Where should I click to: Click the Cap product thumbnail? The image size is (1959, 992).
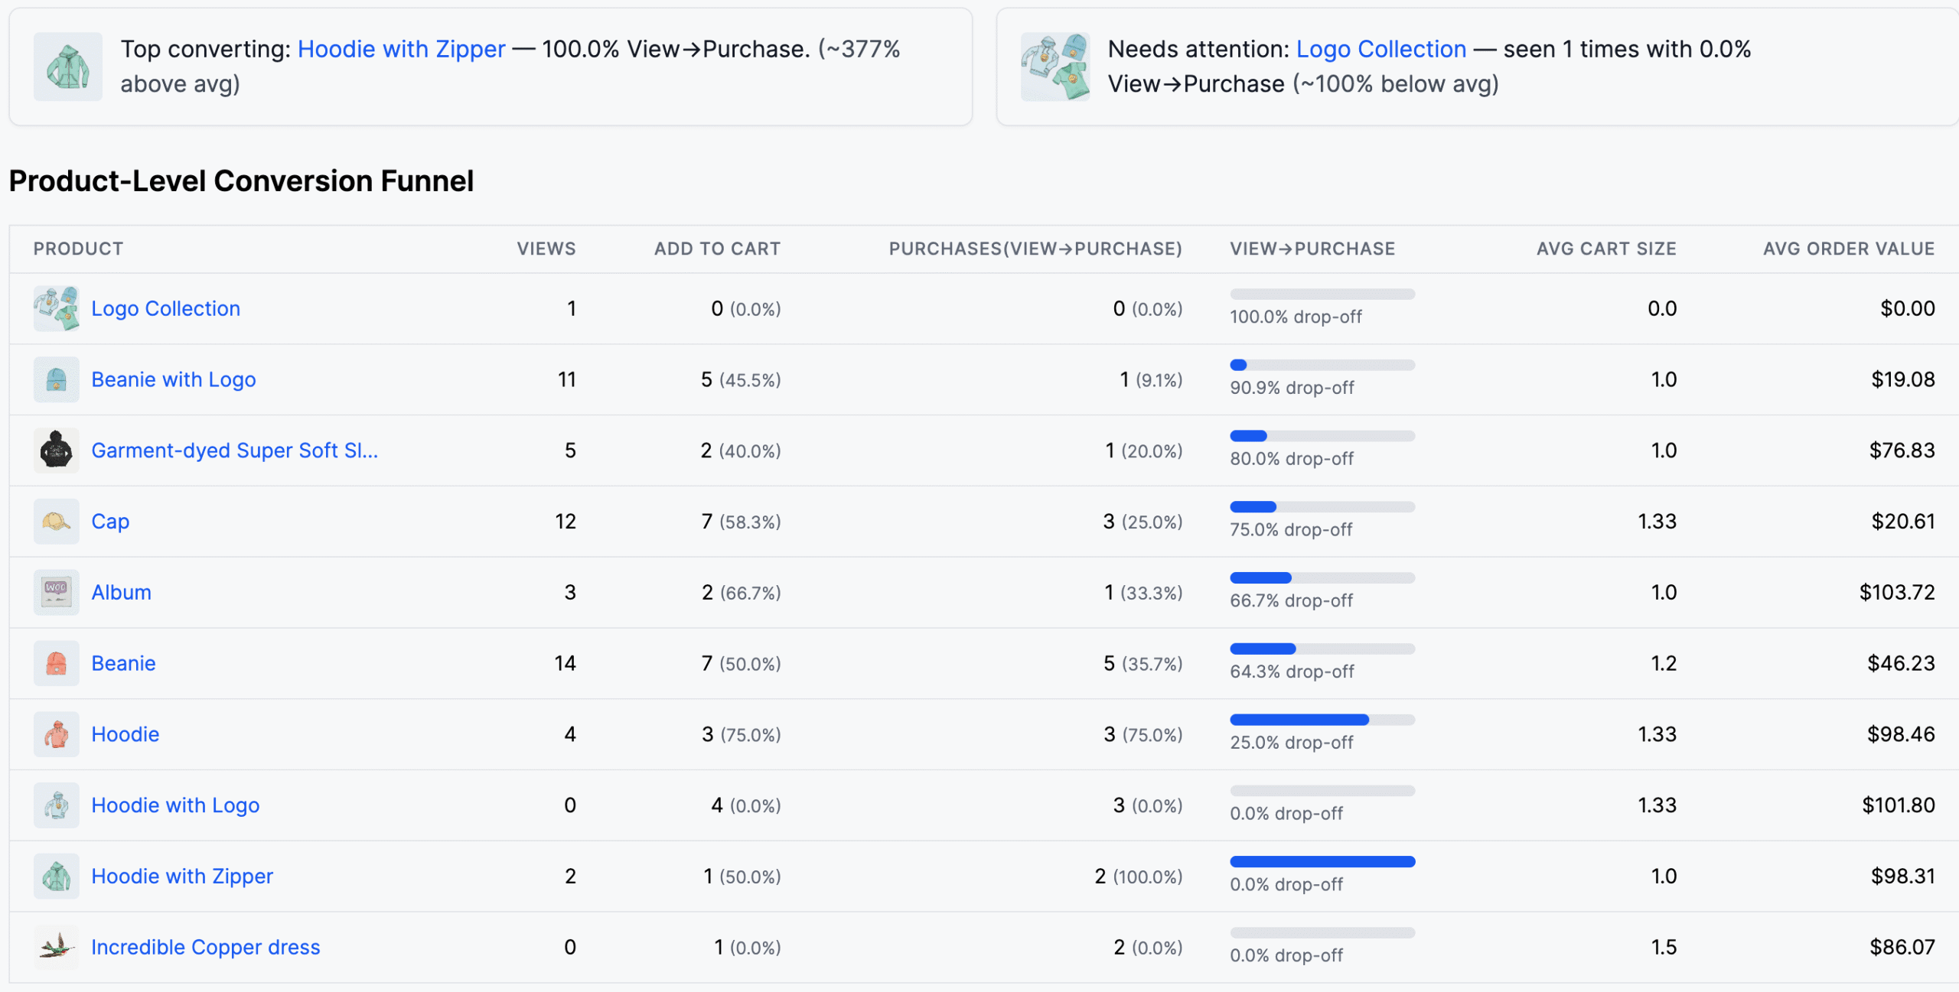56,521
